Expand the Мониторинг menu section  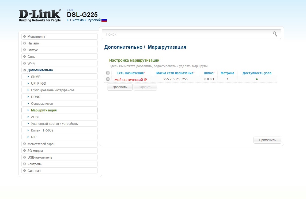37,36
